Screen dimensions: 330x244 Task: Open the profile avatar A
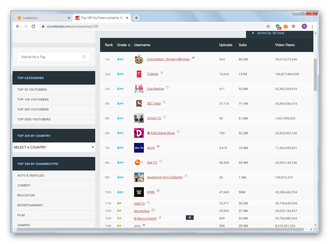[304, 26]
